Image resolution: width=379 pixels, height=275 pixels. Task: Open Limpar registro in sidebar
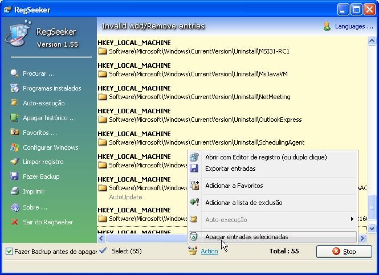pyautogui.click(x=43, y=162)
